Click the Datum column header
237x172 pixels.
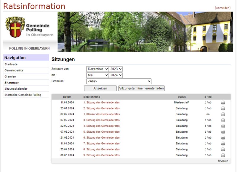tap(67, 97)
